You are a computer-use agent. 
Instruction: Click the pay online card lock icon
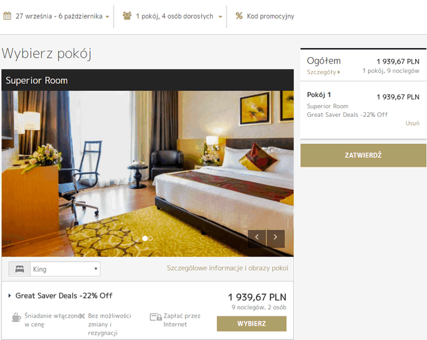coord(156,317)
